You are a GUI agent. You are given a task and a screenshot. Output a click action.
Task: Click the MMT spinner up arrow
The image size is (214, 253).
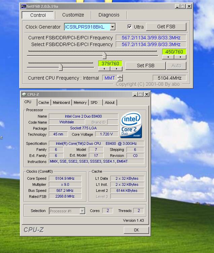pos(120,76)
